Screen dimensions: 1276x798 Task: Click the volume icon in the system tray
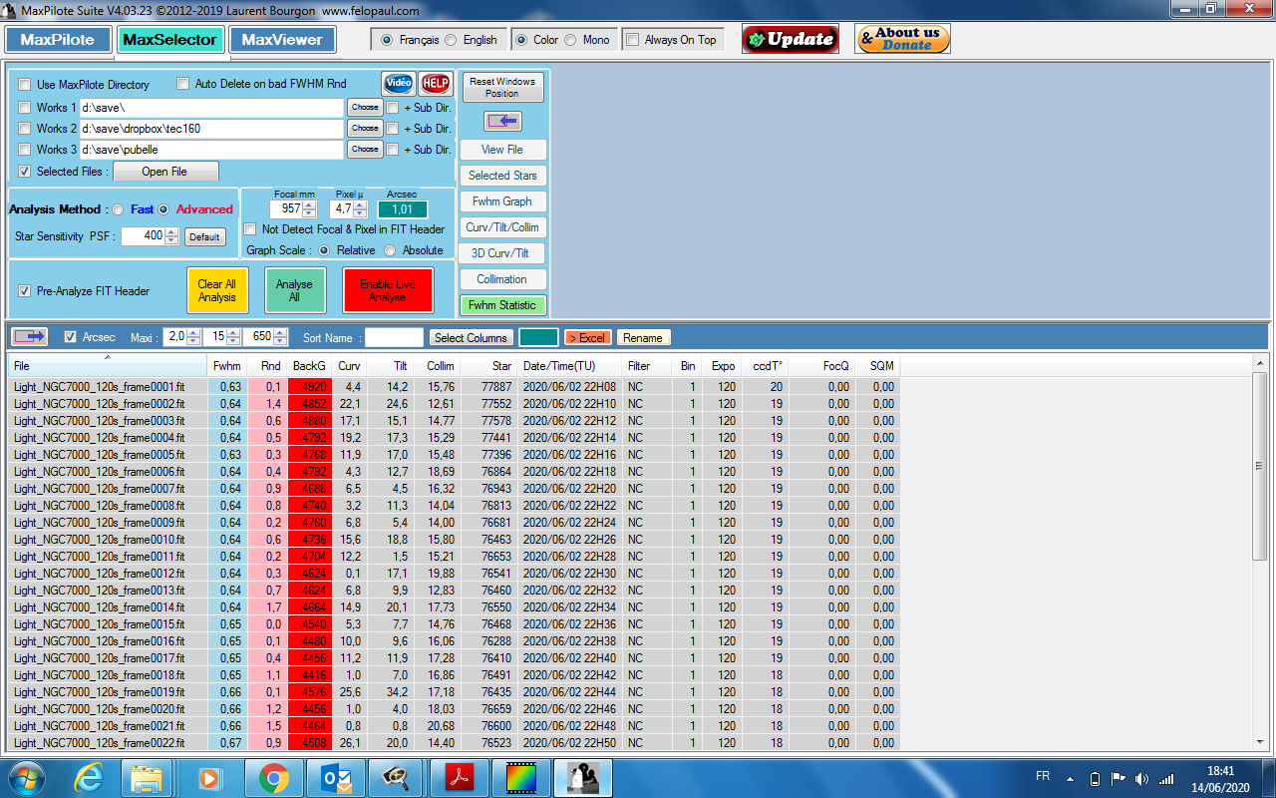pos(1140,779)
